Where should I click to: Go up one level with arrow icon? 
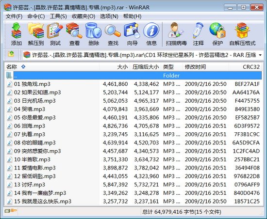[11, 54]
